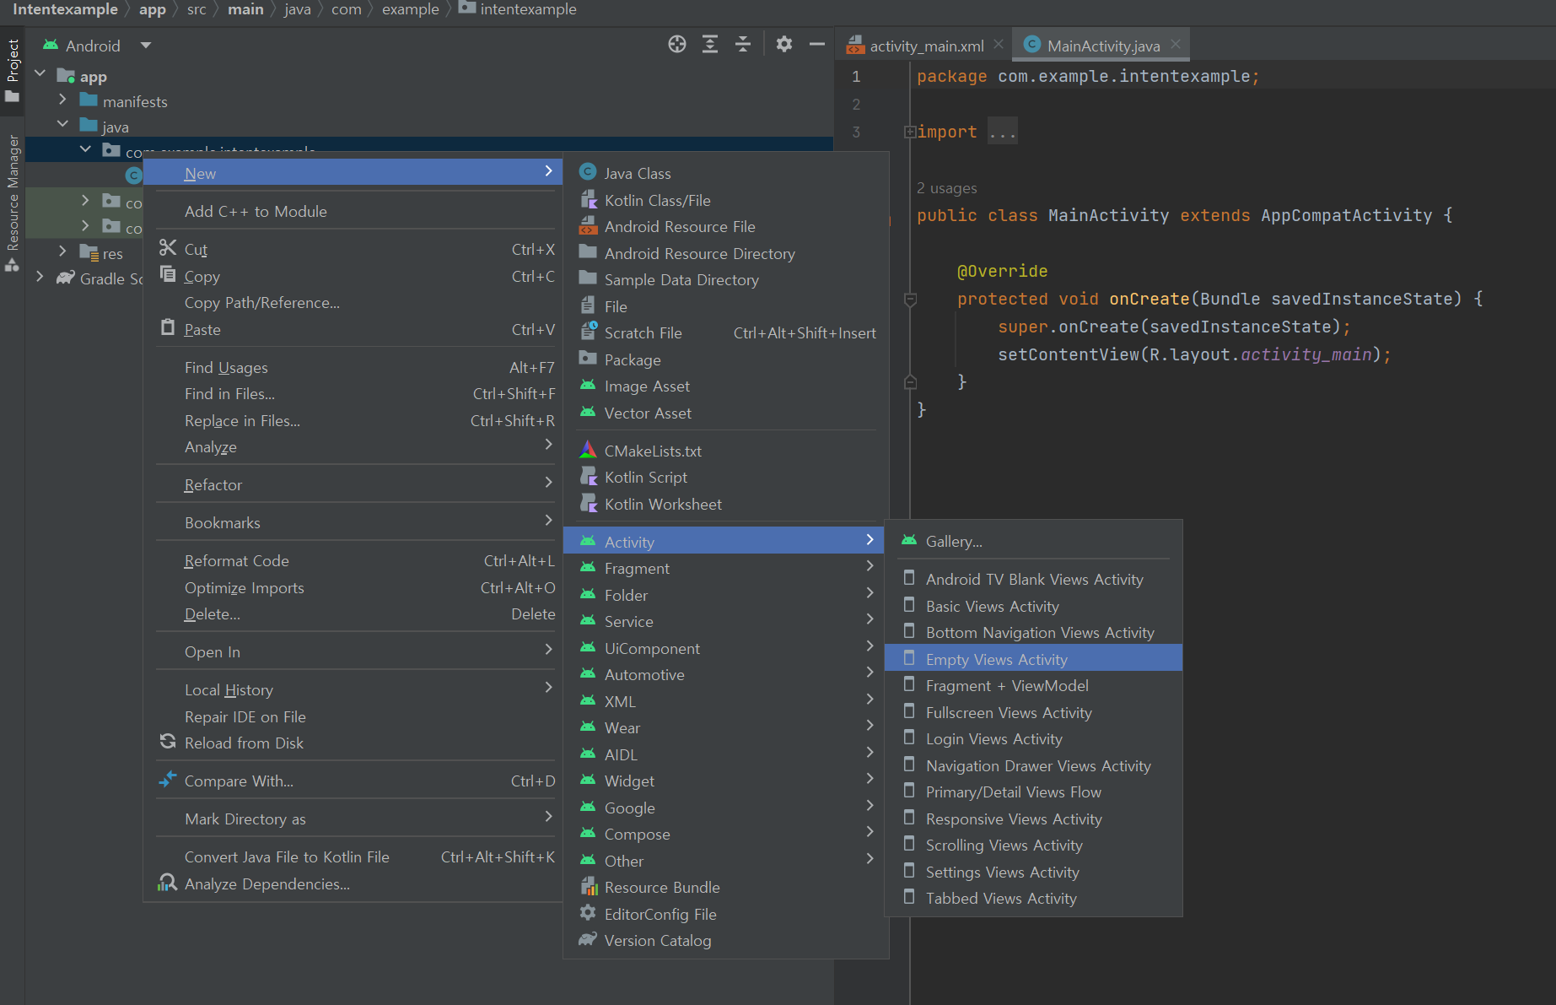
Task: Close the activity_main.xml editor tab
Action: click(x=999, y=45)
